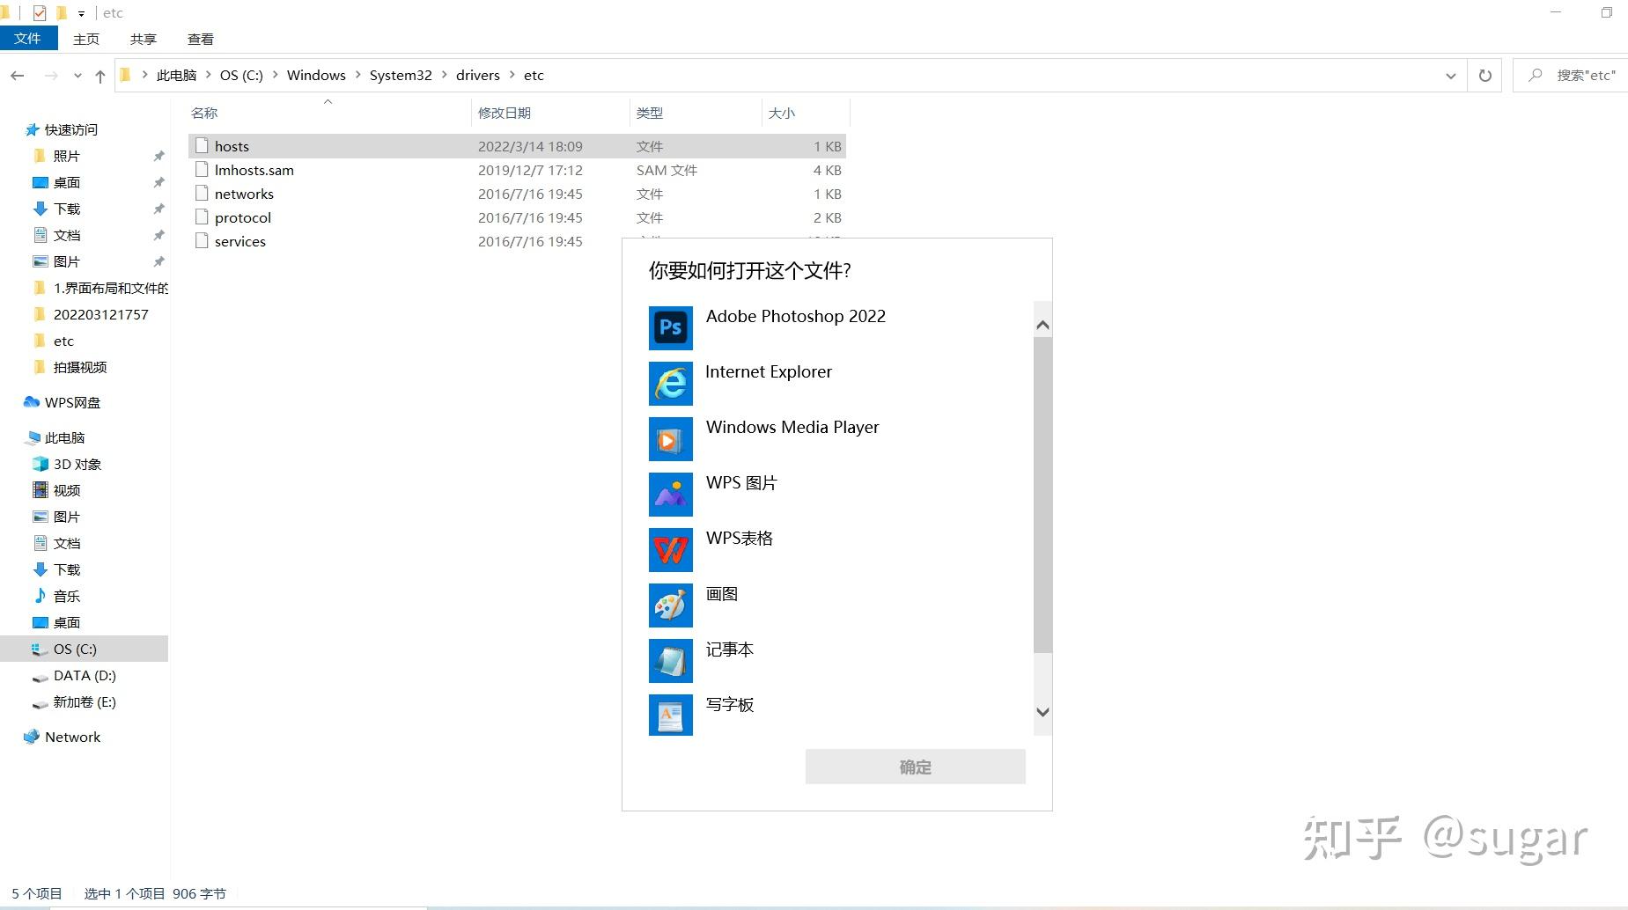
Task: Click the 确定 button in the dialog
Action: 914,767
